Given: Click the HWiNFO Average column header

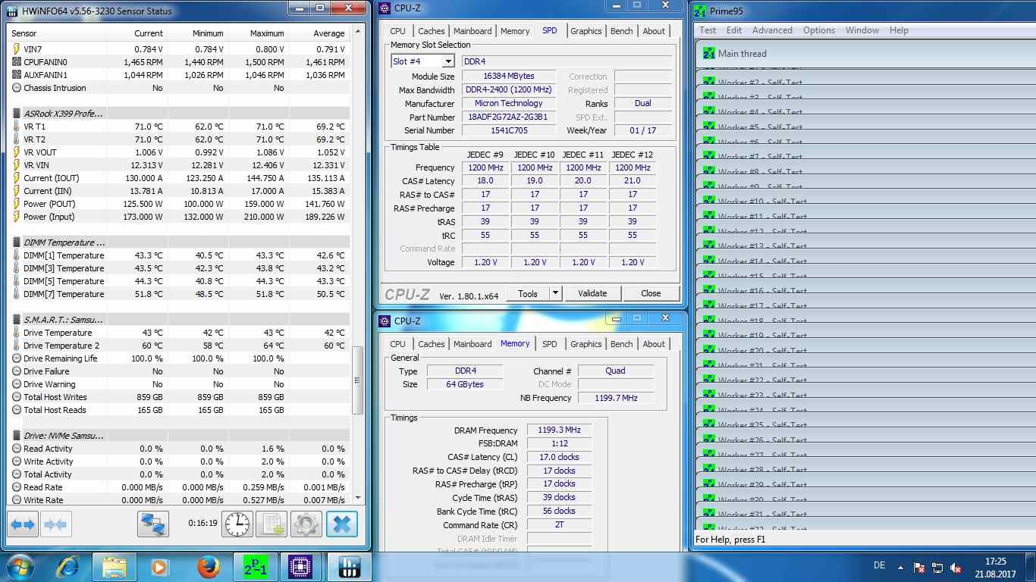Looking at the screenshot, I should tap(319, 33).
